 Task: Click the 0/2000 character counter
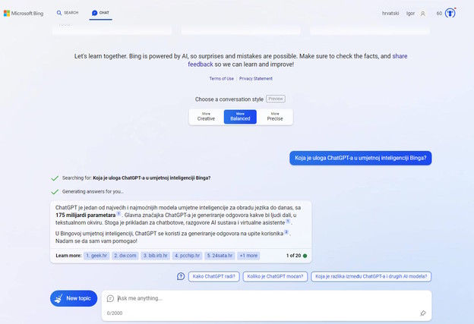click(115, 313)
